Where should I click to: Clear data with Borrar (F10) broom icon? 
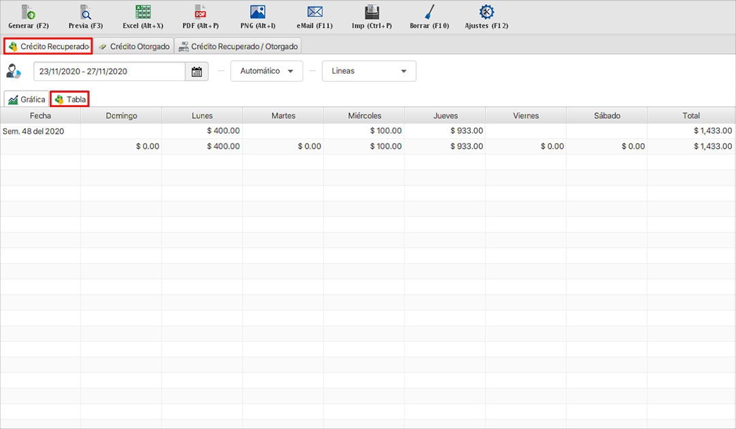pyautogui.click(x=429, y=12)
